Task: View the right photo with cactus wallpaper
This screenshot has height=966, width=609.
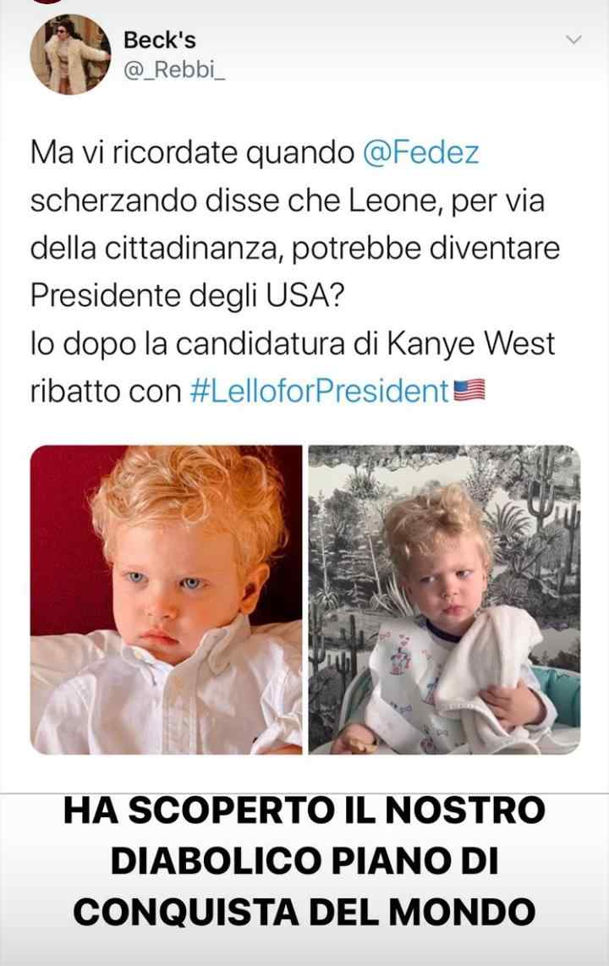Action: (444, 600)
